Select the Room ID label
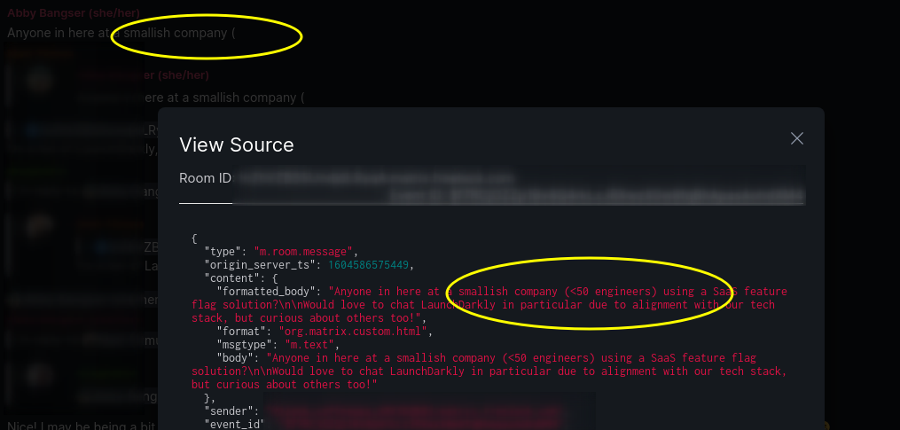 pyautogui.click(x=205, y=178)
